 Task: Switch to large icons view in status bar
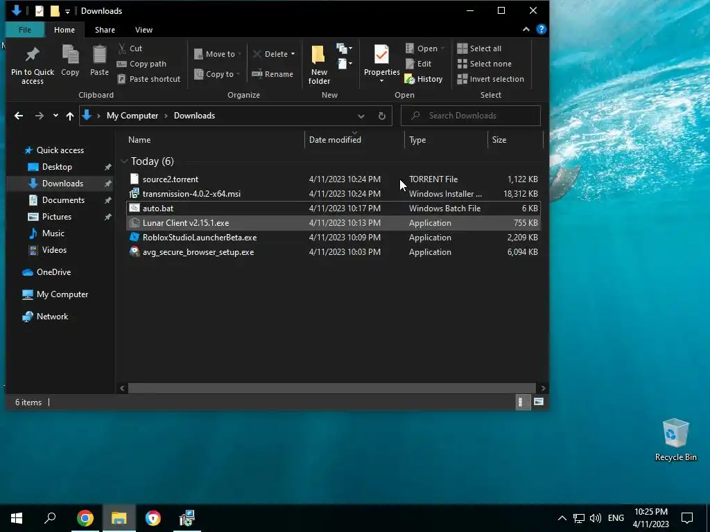point(538,402)
